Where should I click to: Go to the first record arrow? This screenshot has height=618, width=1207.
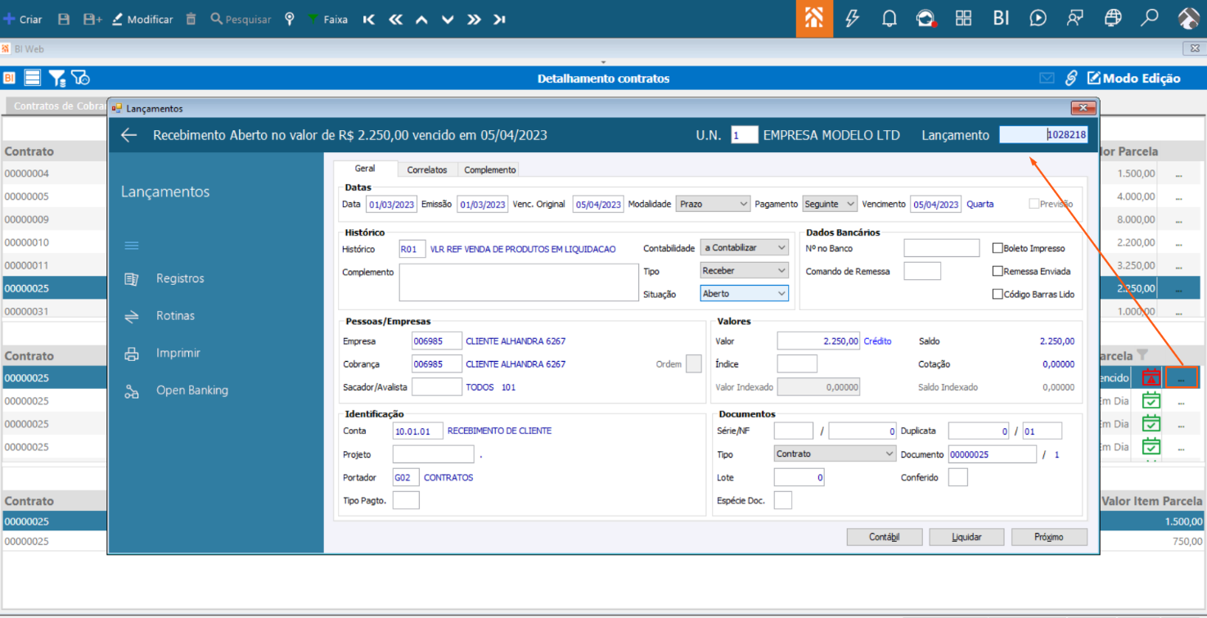[x=369, y=20]
